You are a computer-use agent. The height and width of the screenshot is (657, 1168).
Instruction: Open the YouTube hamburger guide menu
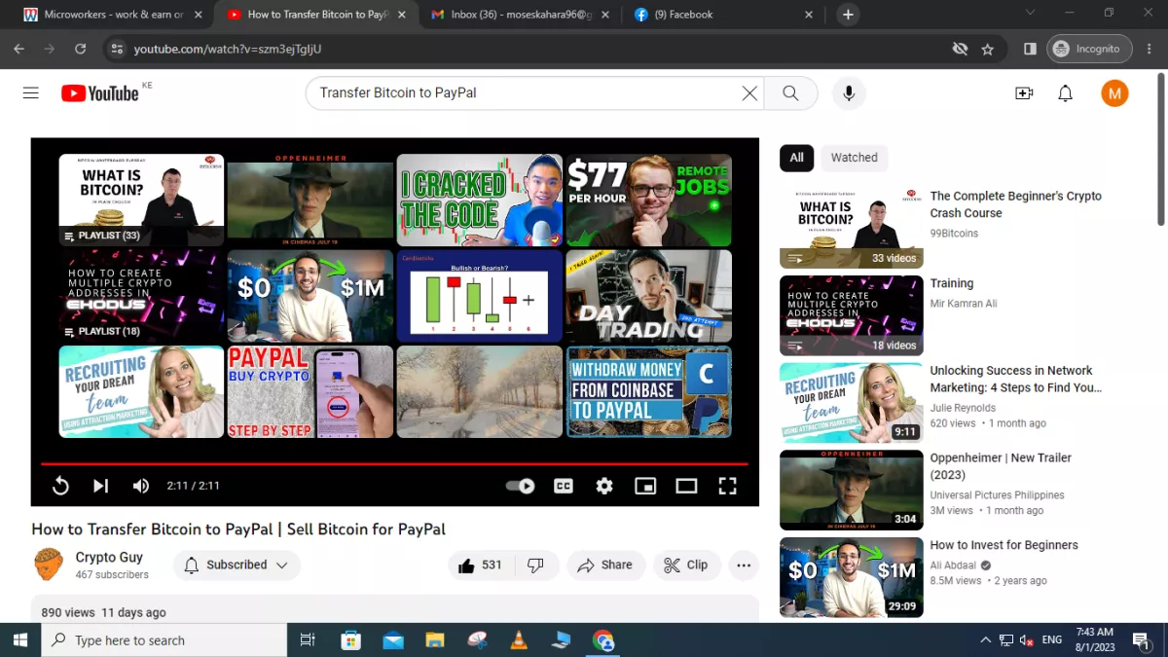(x=31, y=93)
